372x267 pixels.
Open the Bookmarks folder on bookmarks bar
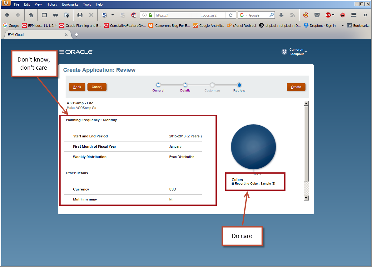(358, 25)
